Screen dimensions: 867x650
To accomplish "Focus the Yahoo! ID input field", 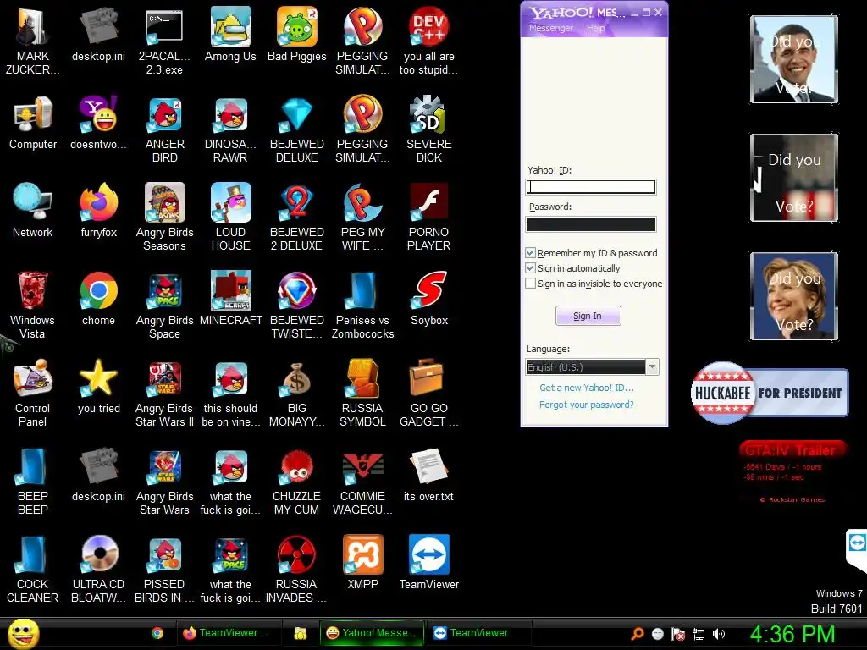I will pyautogui.click(x=590, y=187).
